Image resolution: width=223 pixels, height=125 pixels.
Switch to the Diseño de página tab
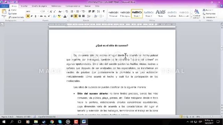pos(39,6)
